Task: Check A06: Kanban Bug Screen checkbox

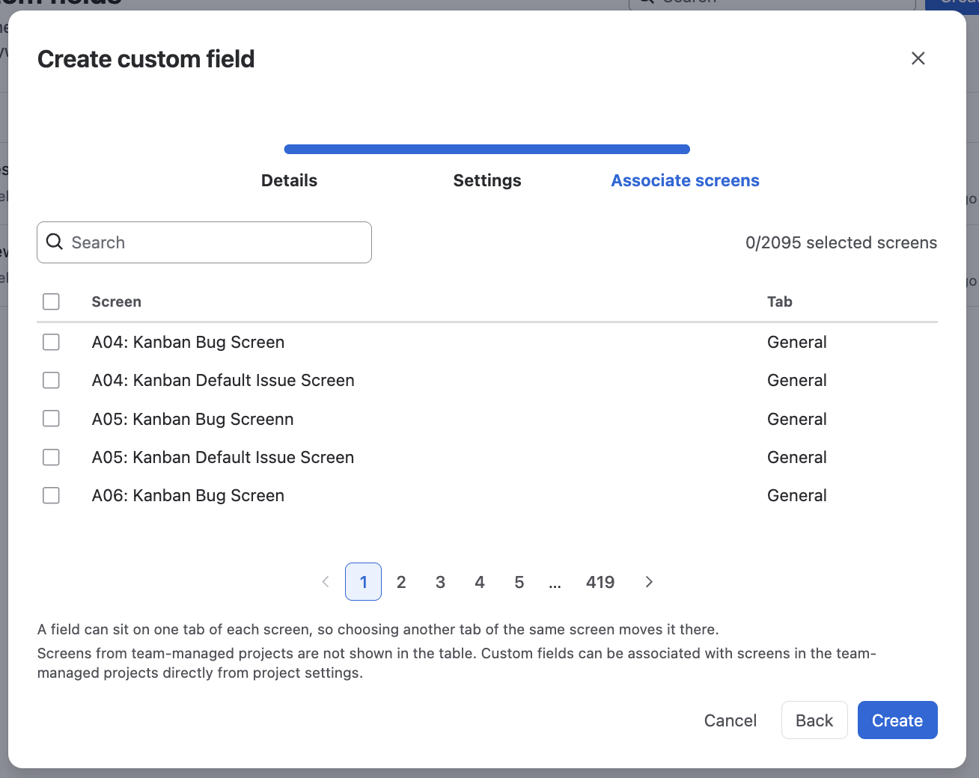Action: pos(51,495)
